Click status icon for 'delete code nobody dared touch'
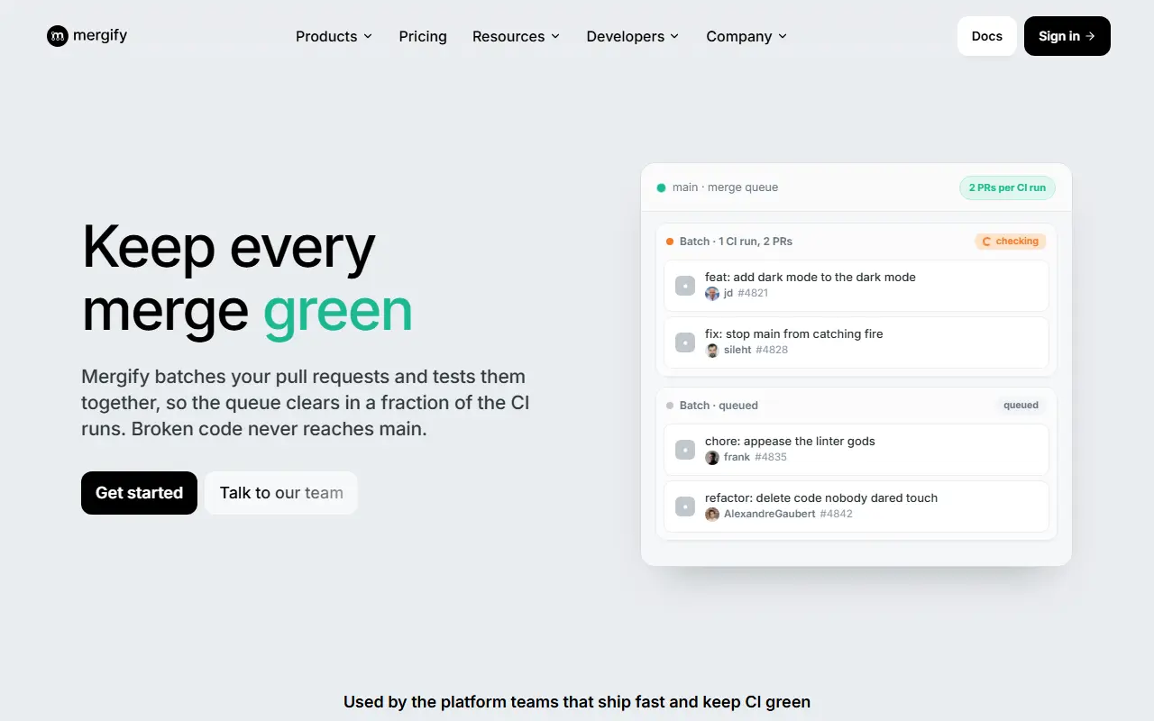 click(x=685, y=507)
